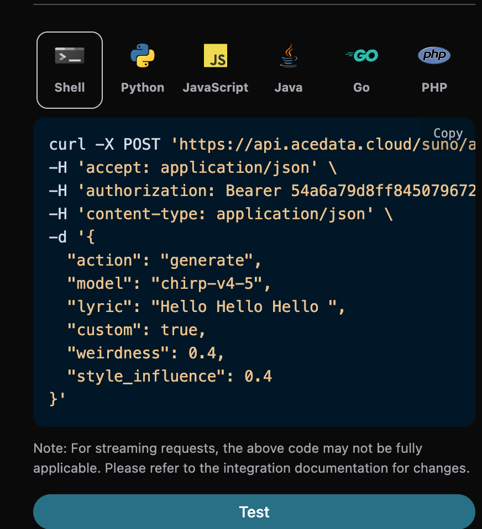Click the PHP oval logo icon

click(x=434, y=55)
